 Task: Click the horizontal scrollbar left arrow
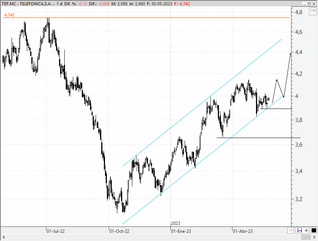pos(4,237)
